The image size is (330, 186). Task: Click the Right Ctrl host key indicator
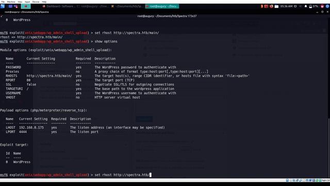pyautogui.click(x=326, y=180)
